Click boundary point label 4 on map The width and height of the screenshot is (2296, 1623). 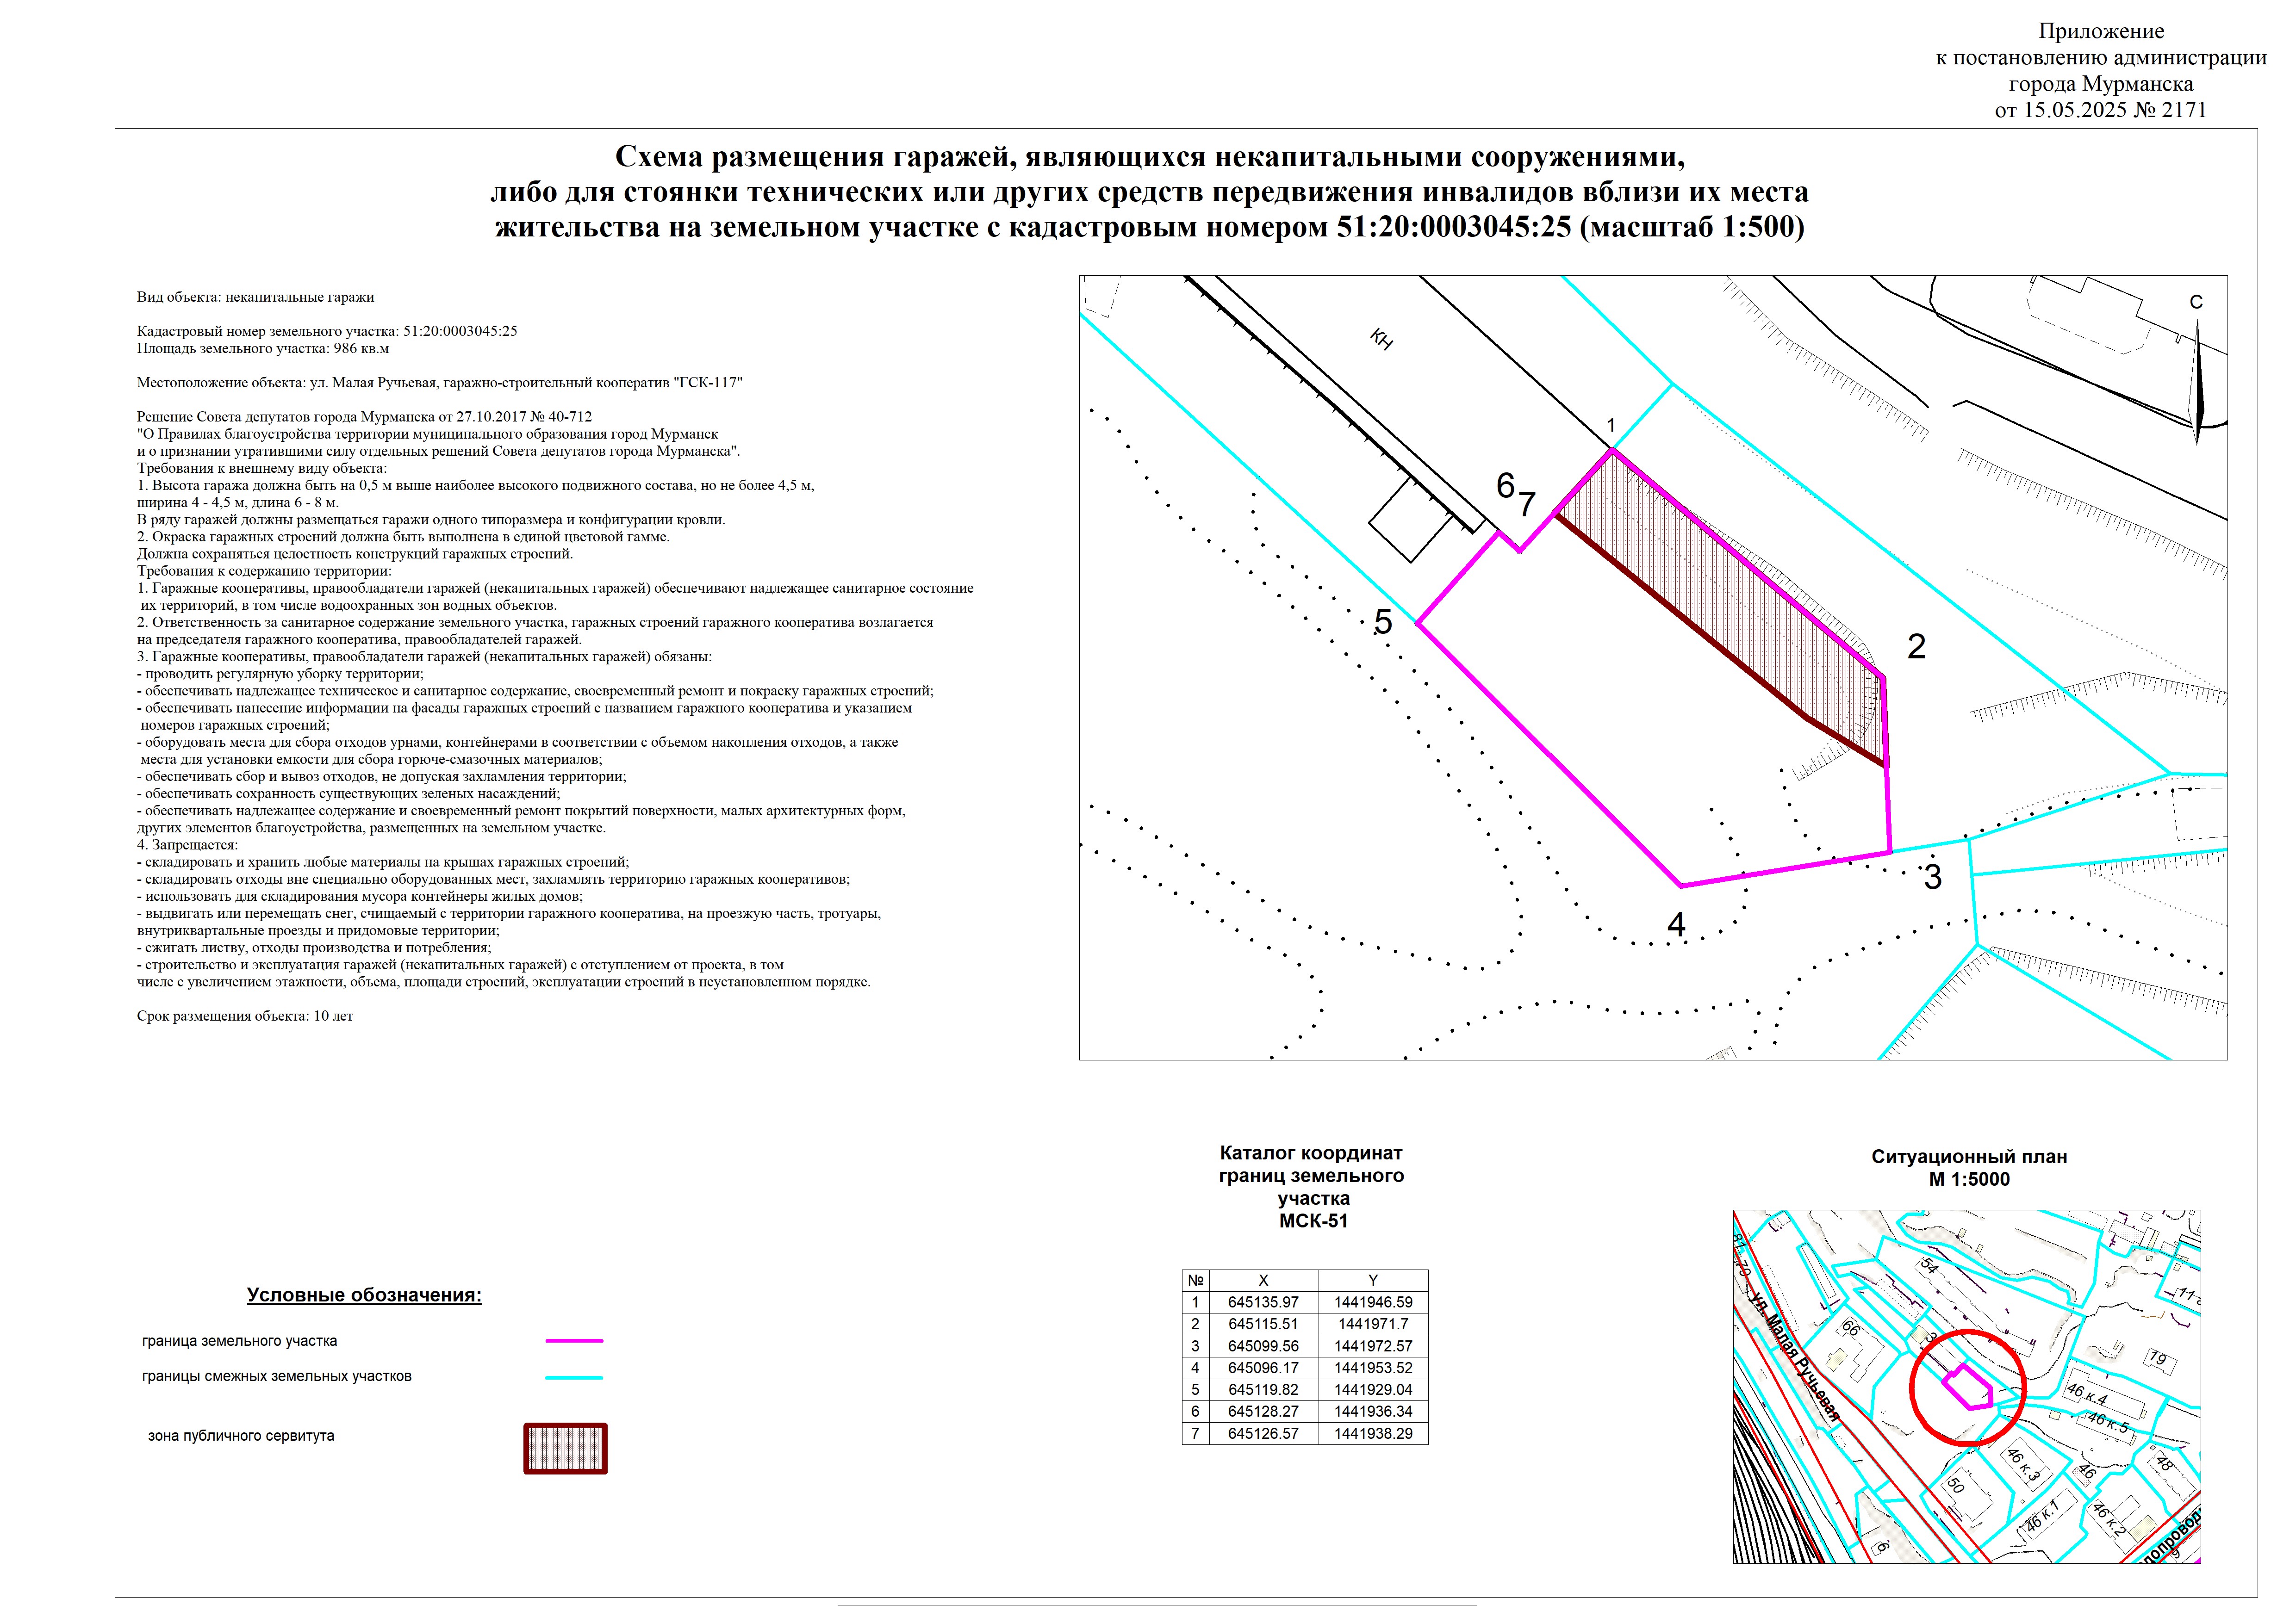1677,925
